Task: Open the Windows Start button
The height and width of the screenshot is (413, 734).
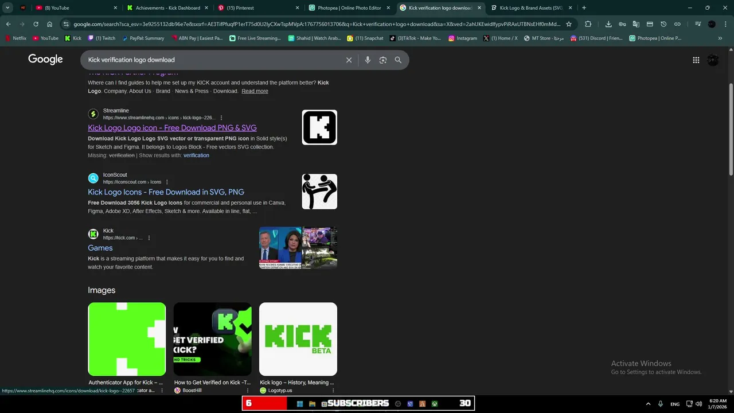Action: [299, 404]
